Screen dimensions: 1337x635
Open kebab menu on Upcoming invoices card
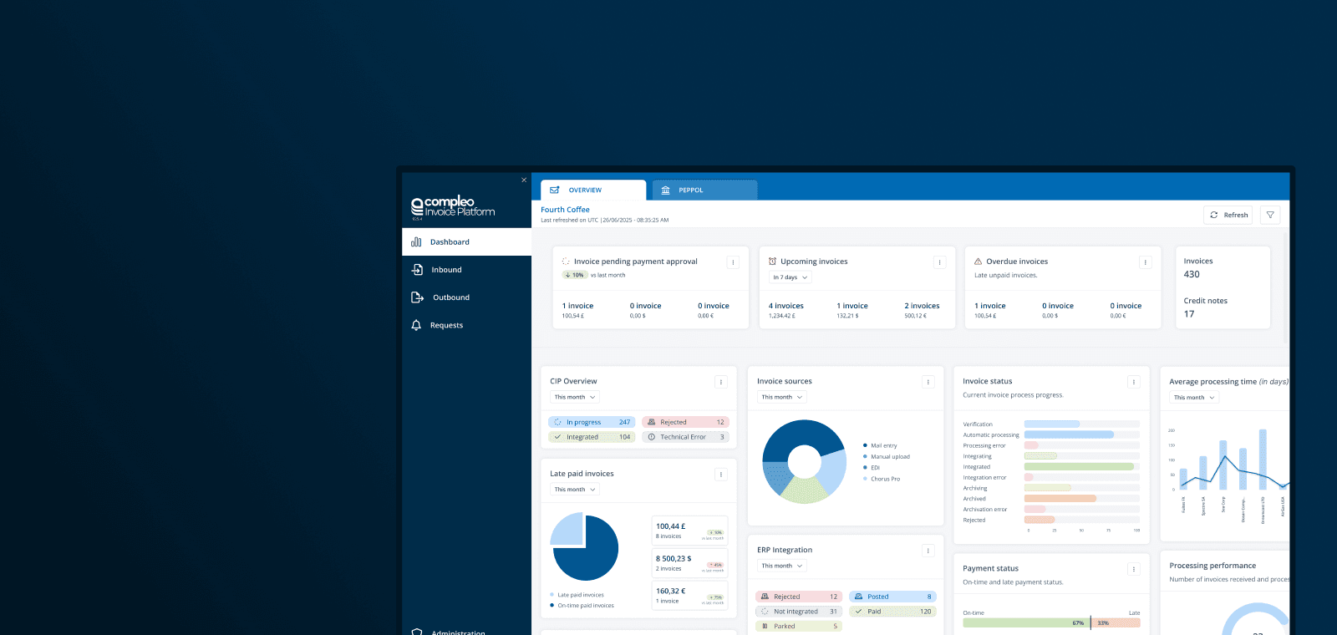click(x=939, y=262)
